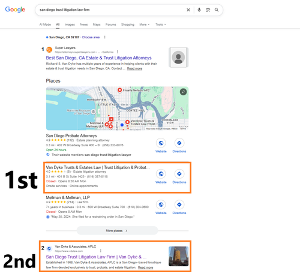Open Super Lawyers profile thumbnail
The image size is (300, 274).
pyautogui.click(x=178, y=58)
